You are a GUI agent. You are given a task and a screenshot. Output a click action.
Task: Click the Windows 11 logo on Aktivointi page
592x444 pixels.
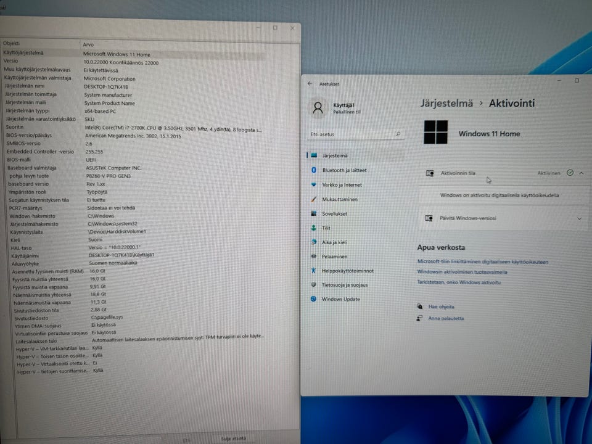(435, 132)
